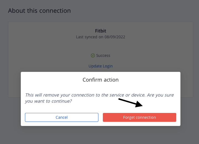
Task: Click the tail end of the black arrow
Action: [x=119, y=99]
